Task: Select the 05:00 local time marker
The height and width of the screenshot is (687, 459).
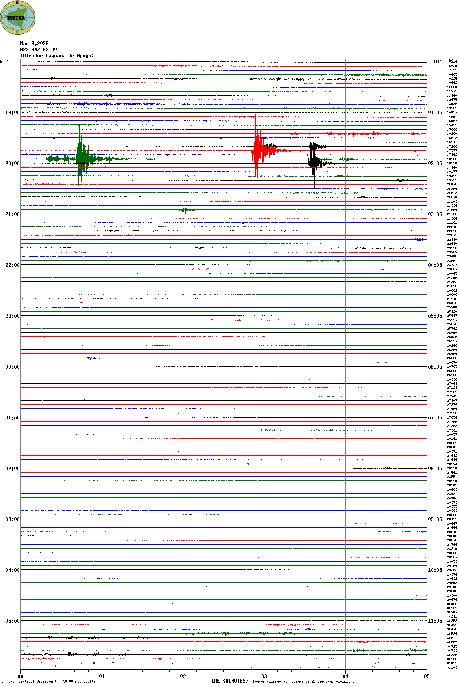Action: [x=12, y=621]
